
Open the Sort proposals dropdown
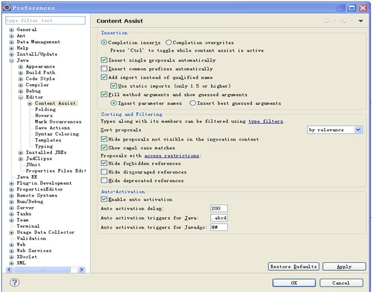[358, 130]
